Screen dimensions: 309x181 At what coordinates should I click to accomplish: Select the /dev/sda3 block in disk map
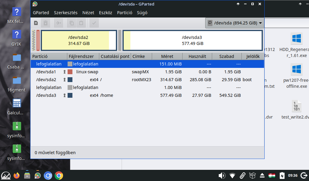(192, 40)
